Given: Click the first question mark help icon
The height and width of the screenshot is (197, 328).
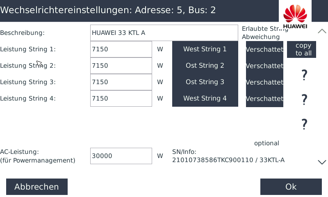Looking at the screenshot, I should (x=304, y=75).
